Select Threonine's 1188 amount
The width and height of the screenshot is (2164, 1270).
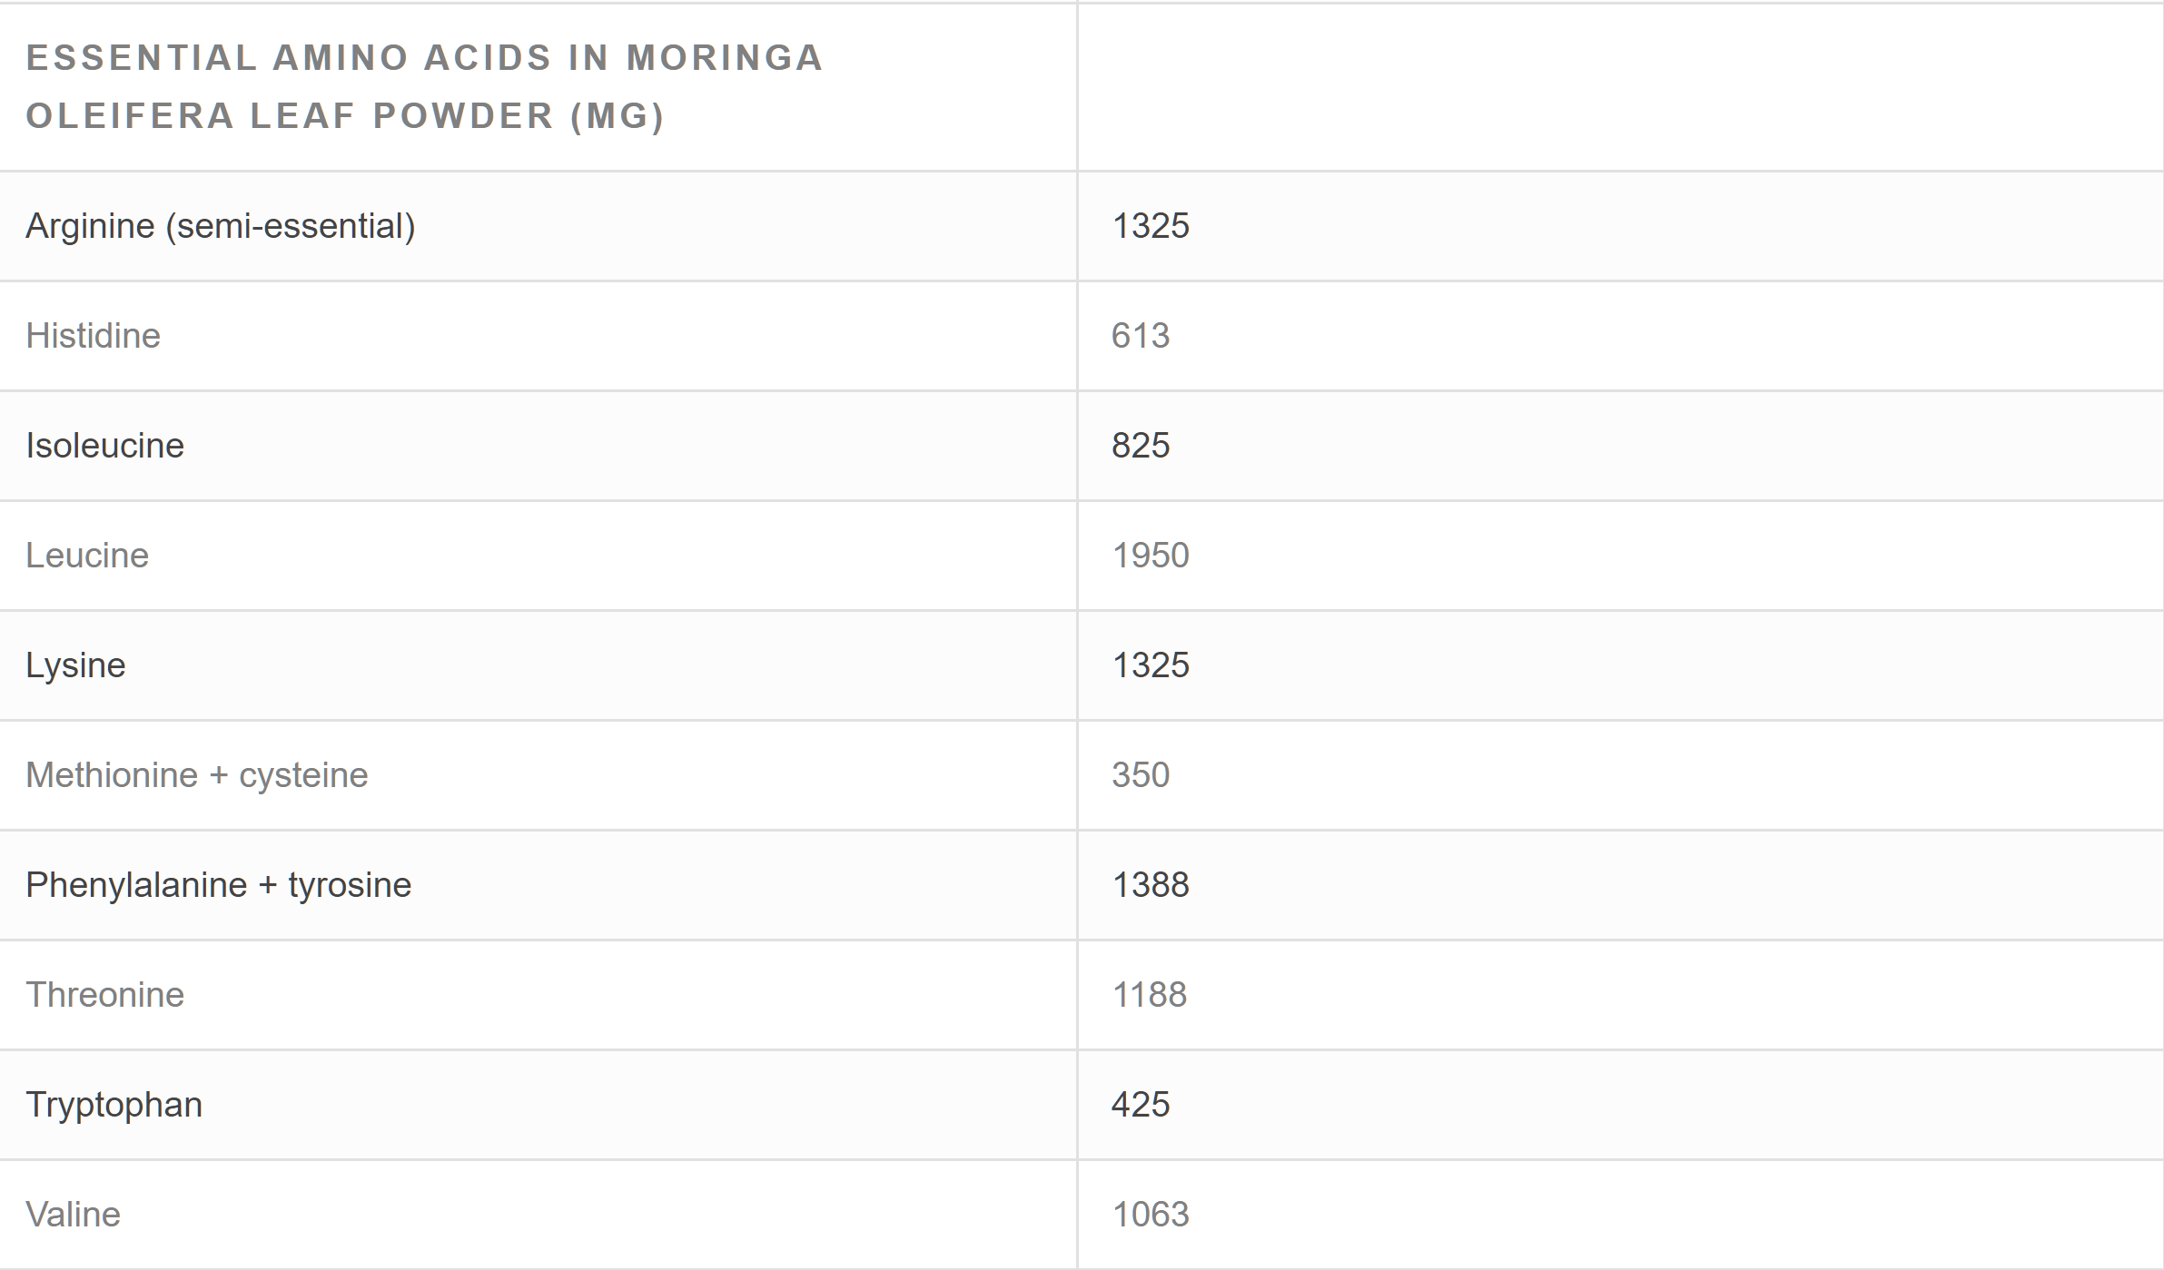(1150, 995)
